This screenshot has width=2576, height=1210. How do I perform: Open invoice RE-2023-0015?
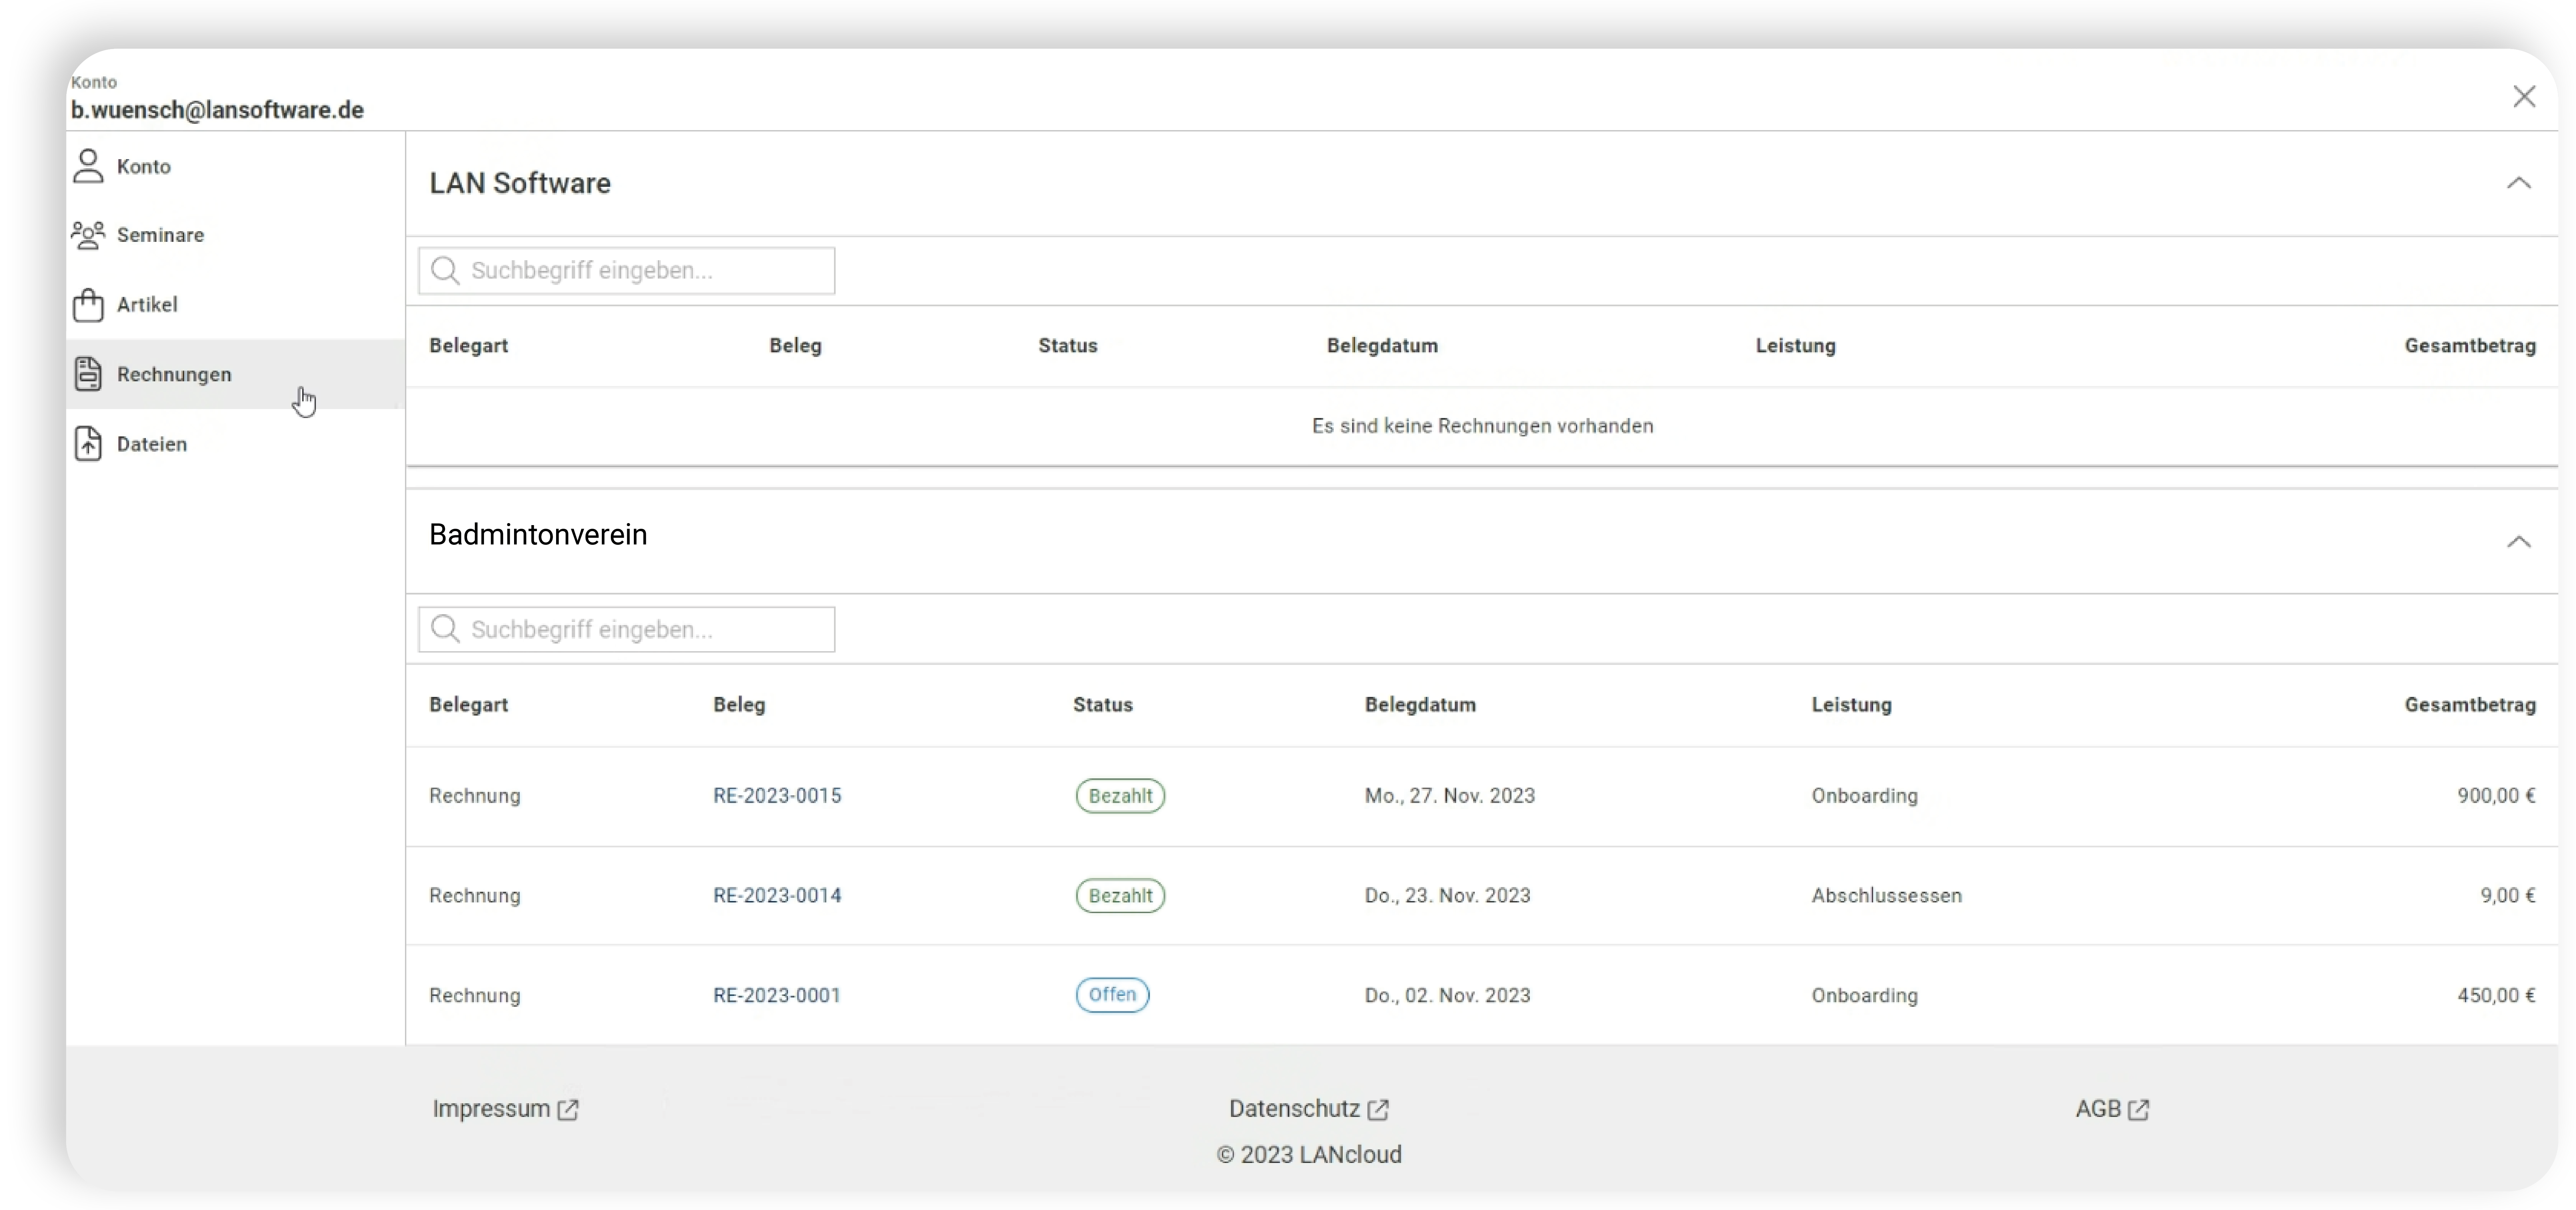tap(777, 796)
